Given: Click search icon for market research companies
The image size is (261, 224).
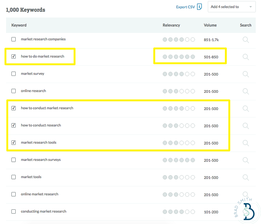Looking at the screenshot, I should click(246, 40).
